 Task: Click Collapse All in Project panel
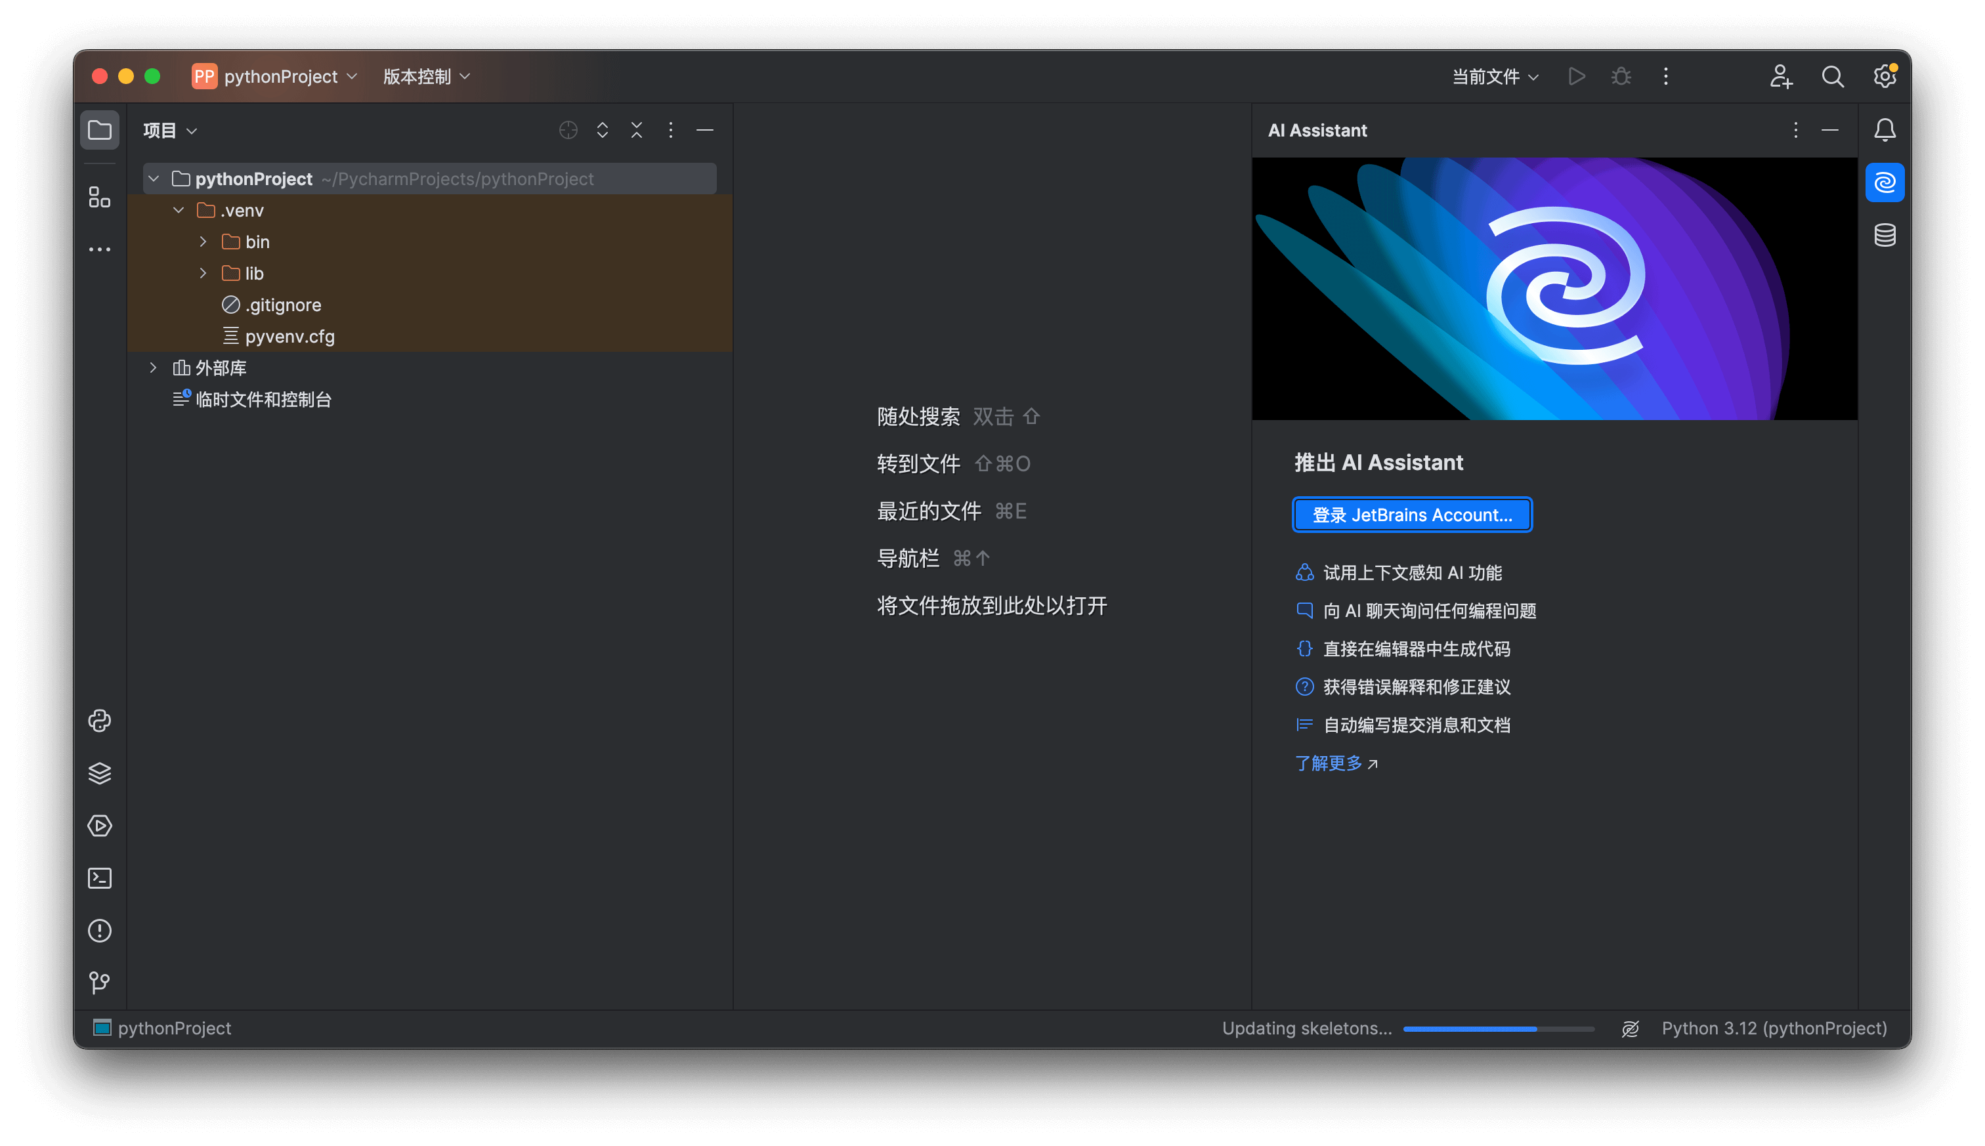click(637, 130)
